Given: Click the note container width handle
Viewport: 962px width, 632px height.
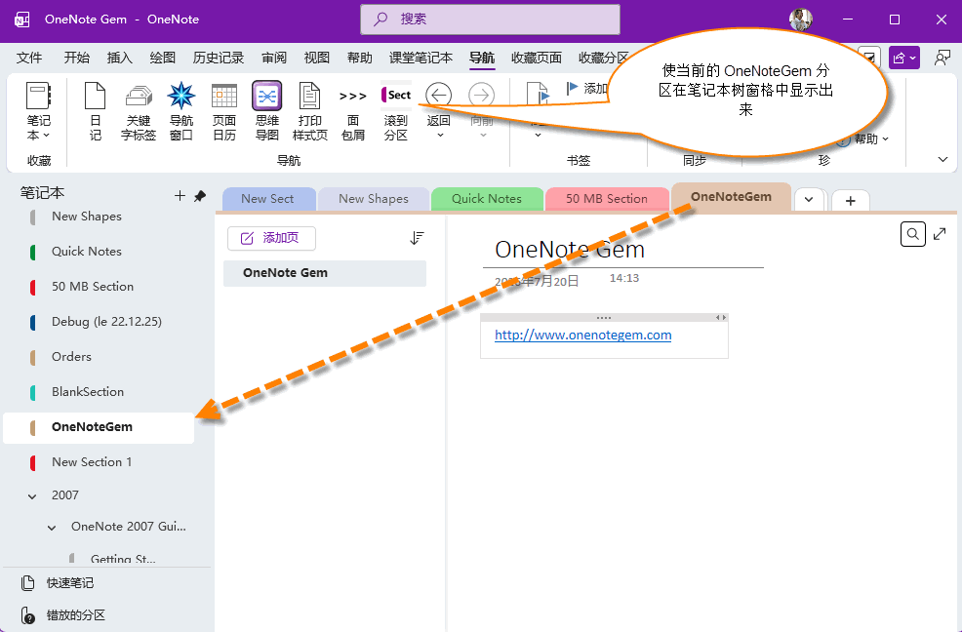Looking at the screenshot, I should tap(722, 317).
